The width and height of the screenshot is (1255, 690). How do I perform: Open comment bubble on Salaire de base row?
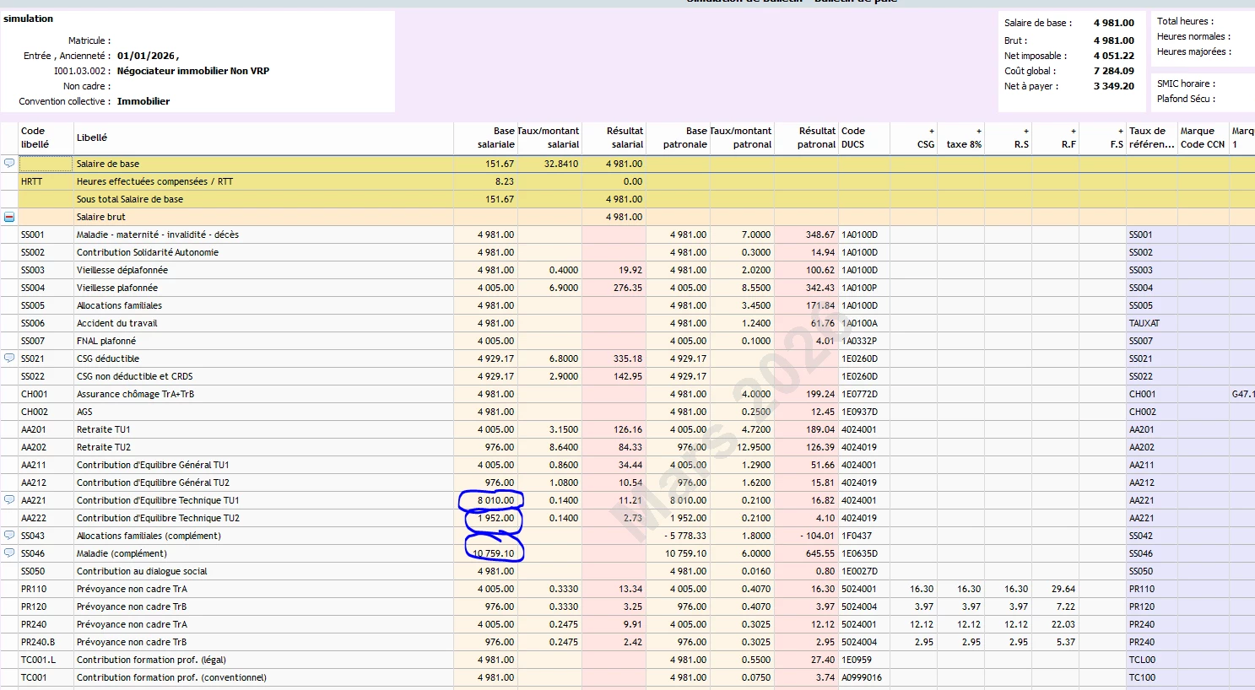pos(9,164)
